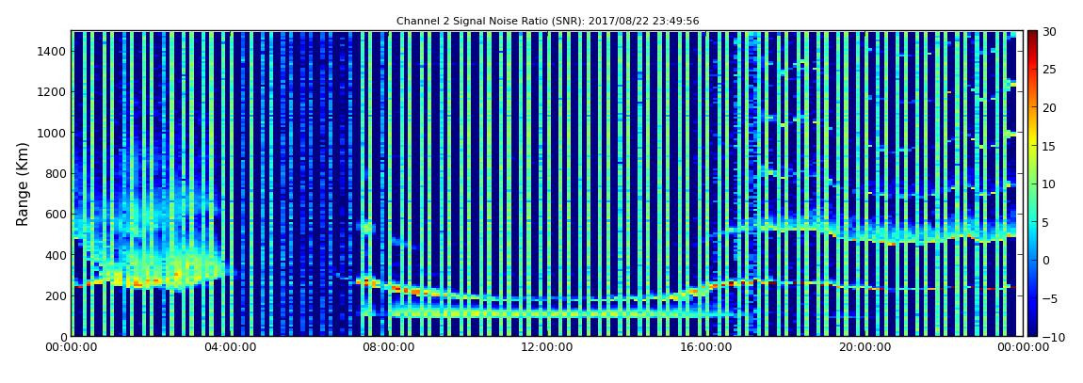Click the 600 range tick label
The width and height of the screenshot is (1083, 383).
56,214
